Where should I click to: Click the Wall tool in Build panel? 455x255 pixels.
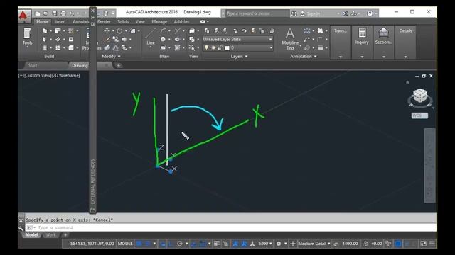pos(44,30)
